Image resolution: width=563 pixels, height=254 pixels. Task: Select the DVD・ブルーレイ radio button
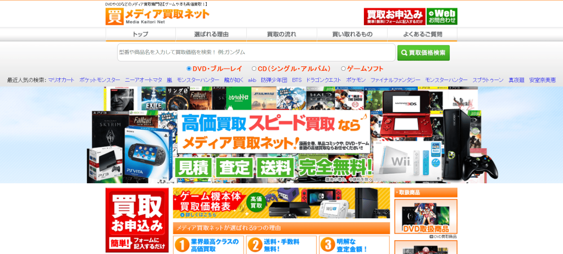pyautogui.click(x=189, y=69)
